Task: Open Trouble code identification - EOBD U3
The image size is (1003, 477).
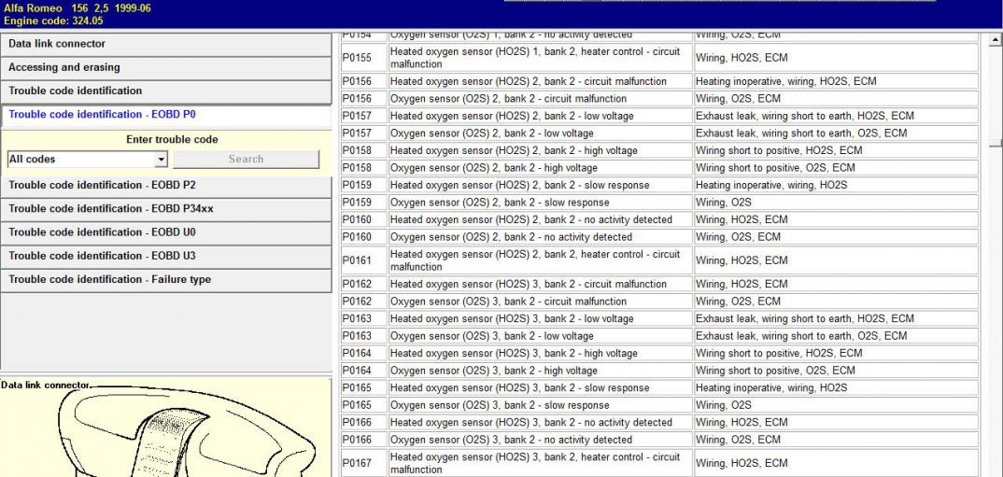Action: 165,257
